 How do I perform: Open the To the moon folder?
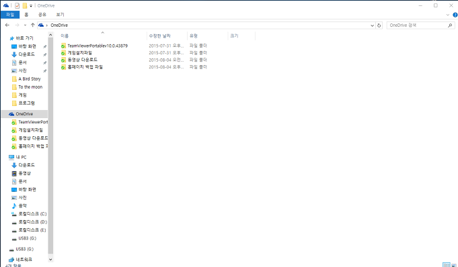point(30,87)
